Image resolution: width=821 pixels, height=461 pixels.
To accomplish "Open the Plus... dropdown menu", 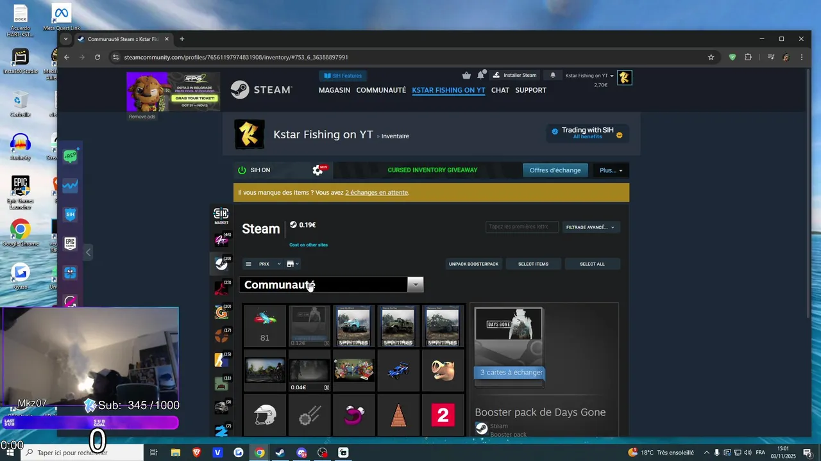I will click(x=611, y=170).
